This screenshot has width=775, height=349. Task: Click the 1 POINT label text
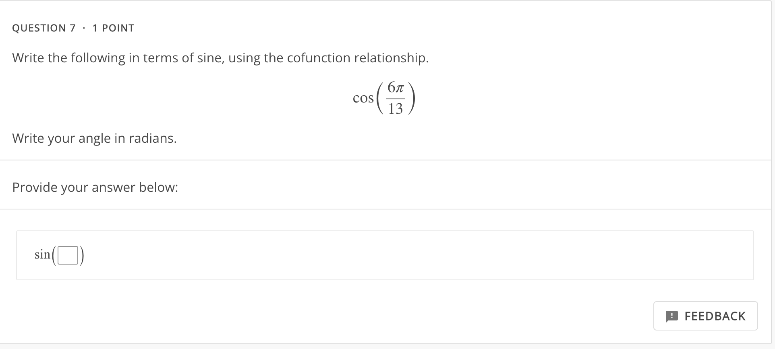click(x=113, y=28)
